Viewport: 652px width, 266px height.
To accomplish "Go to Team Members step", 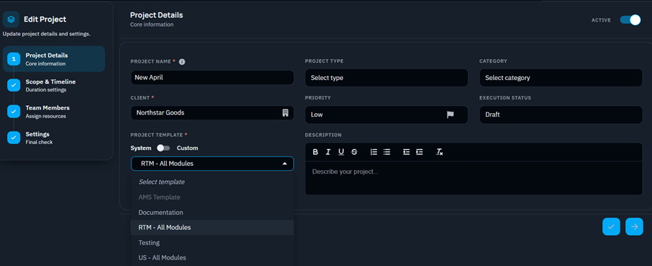I will point(53,112).
